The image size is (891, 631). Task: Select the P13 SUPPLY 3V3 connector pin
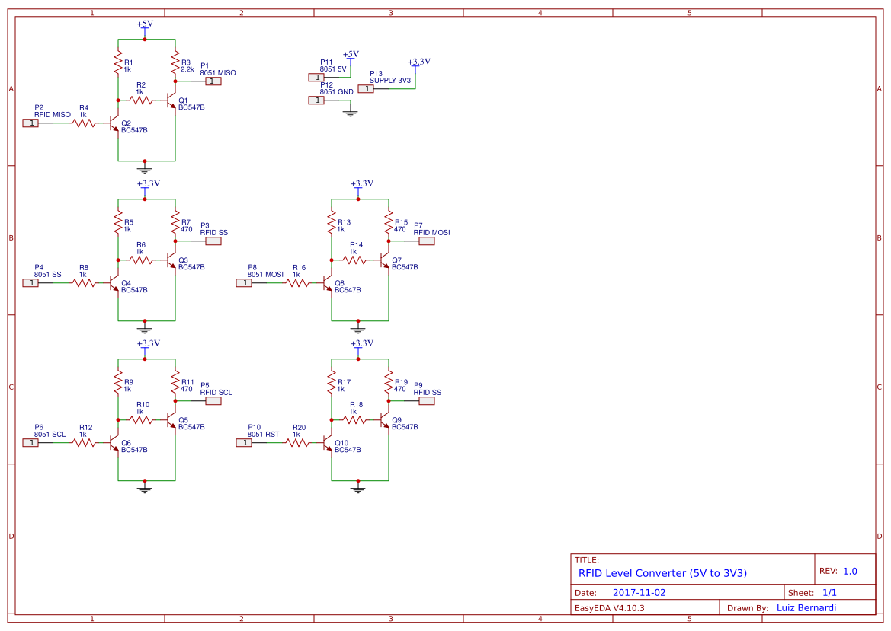[366, 88]
